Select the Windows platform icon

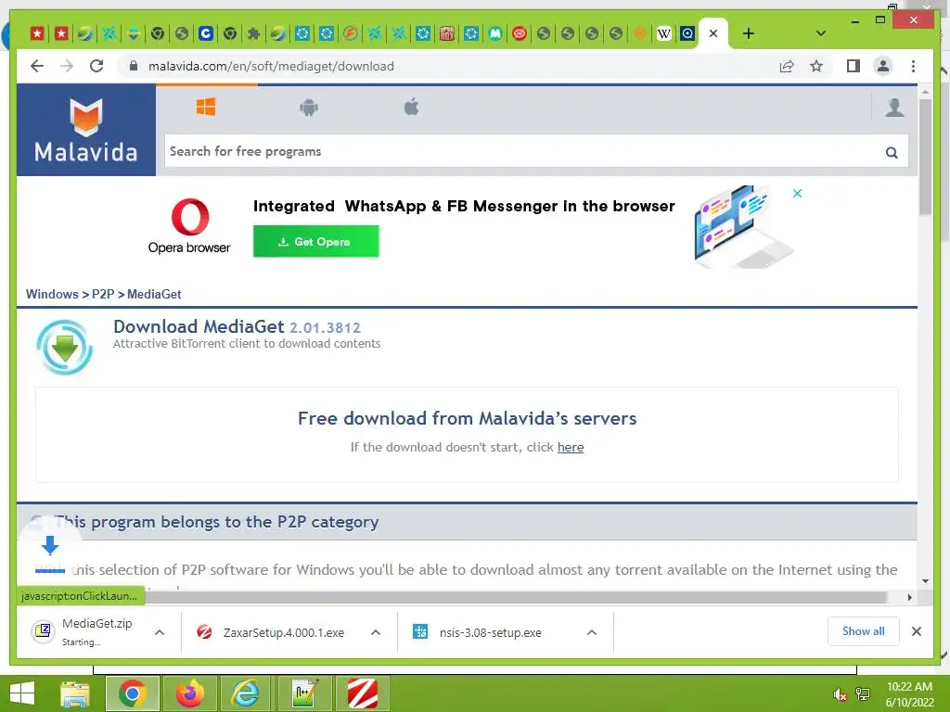coord(206,108)
